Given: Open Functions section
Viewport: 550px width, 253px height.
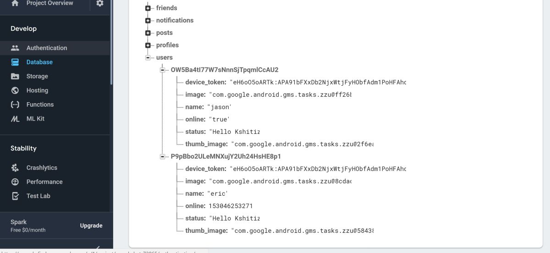Looking at the screenshot, I should [x=40, y=104].
